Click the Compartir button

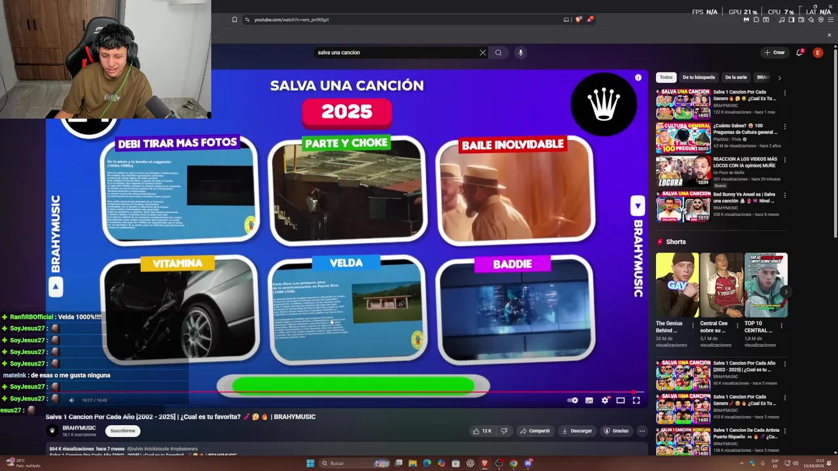[x=535, y=431]
